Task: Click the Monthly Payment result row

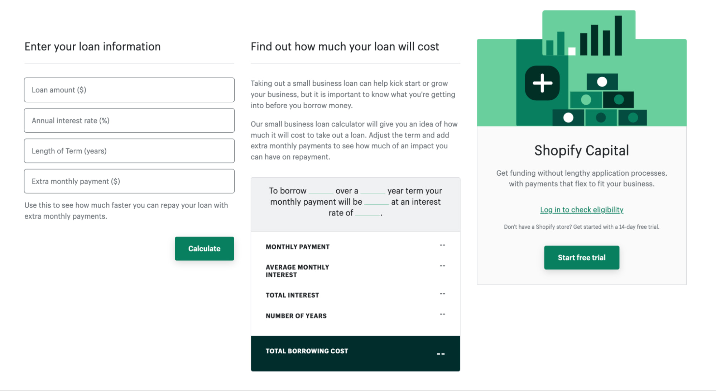Action: (355, 247)
